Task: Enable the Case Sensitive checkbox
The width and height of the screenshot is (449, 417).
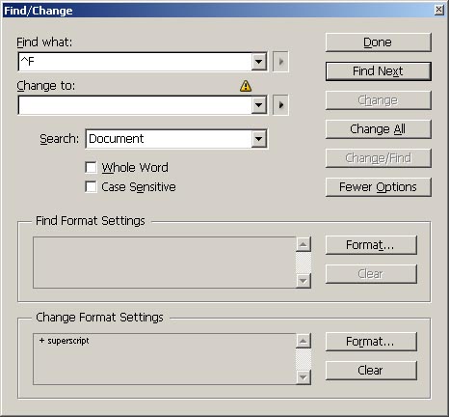Action: pyautogui.click(x=91, y=186)
